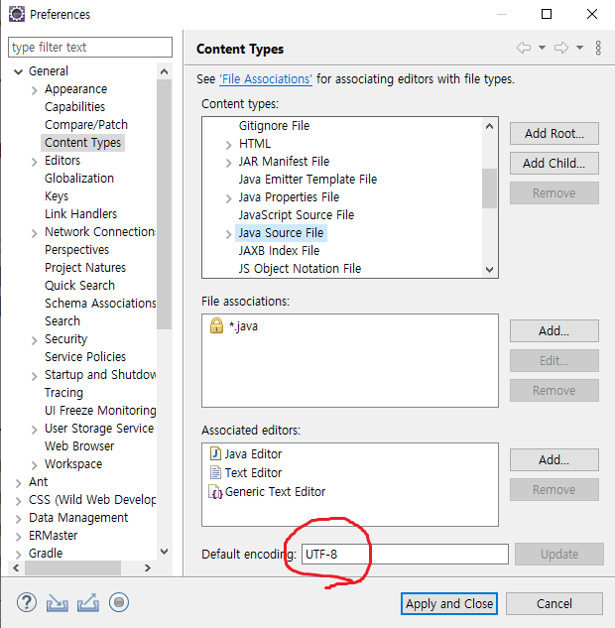Open UI Freeze Monitoring page

[x=100, y=410]
